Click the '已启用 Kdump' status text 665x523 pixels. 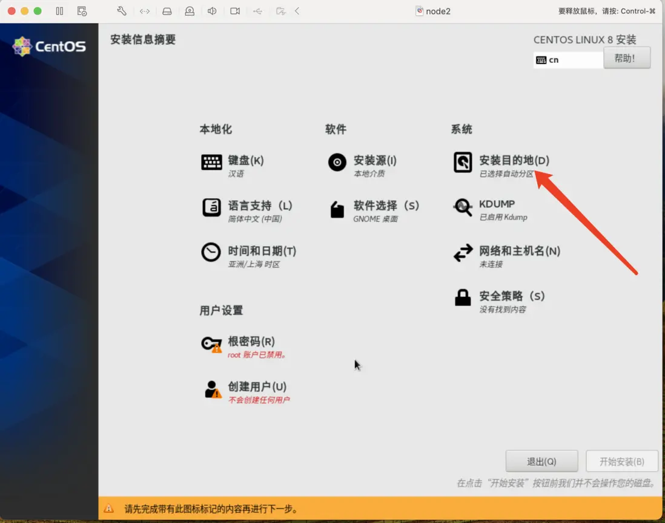(x=503, y=217)
